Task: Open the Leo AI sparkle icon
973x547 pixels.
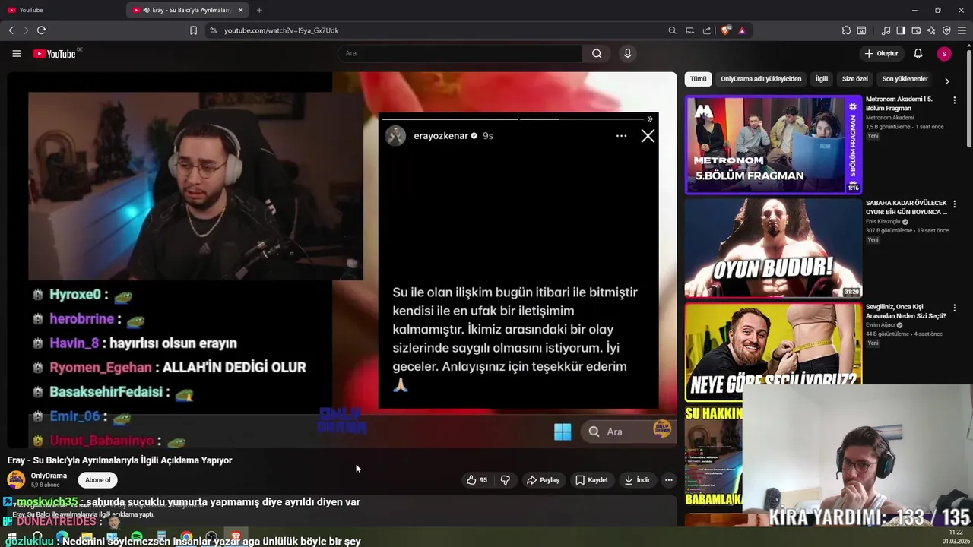Action: click(x=931, y=30)
